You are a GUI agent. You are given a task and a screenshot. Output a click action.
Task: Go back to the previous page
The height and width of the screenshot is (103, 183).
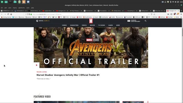coord(2,14)
